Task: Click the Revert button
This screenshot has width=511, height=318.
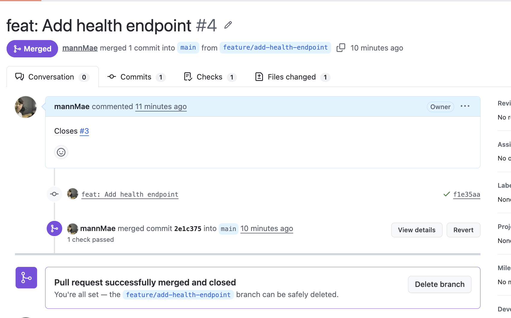Action: coord(463,230)
